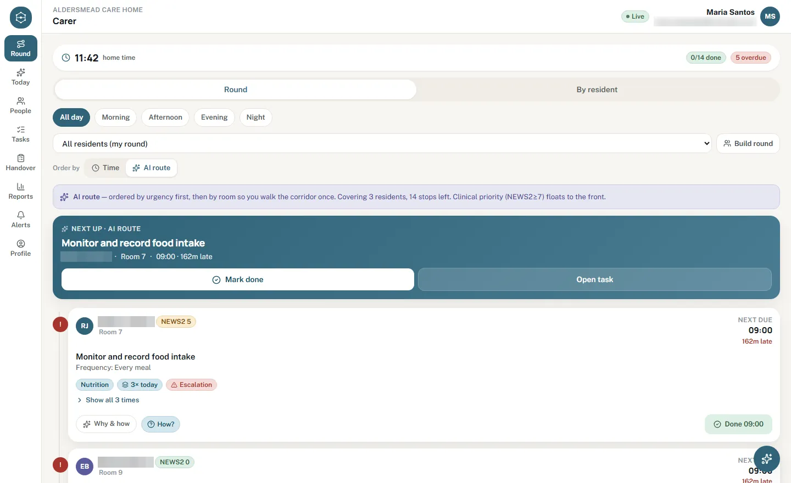This screenshot has height=483, width=791.
Task: Switch to the By resident tab
Action: click(597, 89)
